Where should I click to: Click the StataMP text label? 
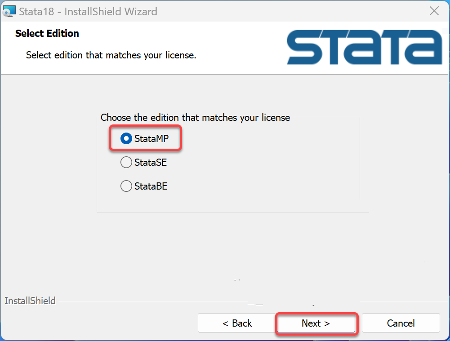point(151,138)
